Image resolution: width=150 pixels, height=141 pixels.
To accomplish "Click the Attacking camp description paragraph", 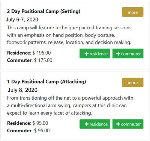I will pyautogui.click(x=70, y=105).
